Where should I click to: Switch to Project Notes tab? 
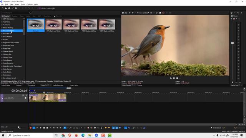click(74, 85)
